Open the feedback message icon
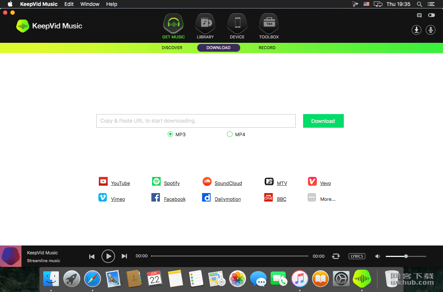 (x=419, y=15)
